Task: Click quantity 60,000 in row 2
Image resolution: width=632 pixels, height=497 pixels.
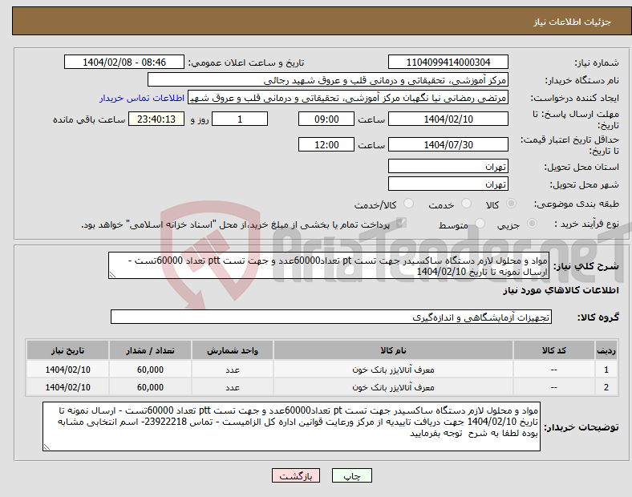Action: (150, 387)
